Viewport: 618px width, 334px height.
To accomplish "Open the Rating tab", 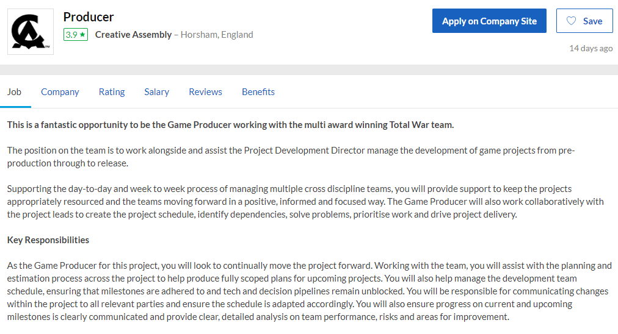I will tap(112, 92).
